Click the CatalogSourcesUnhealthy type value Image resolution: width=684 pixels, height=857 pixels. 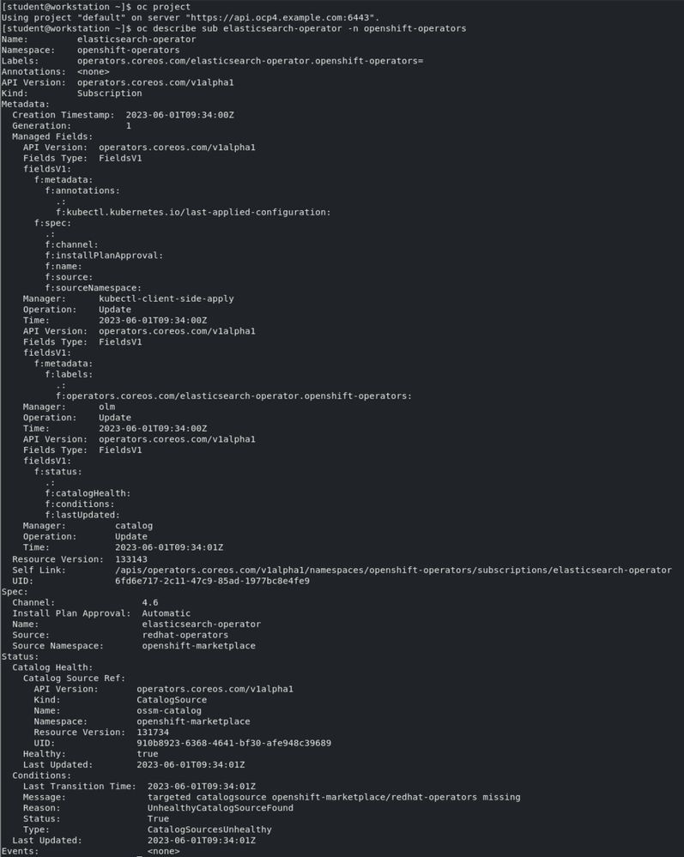[209, 830]
